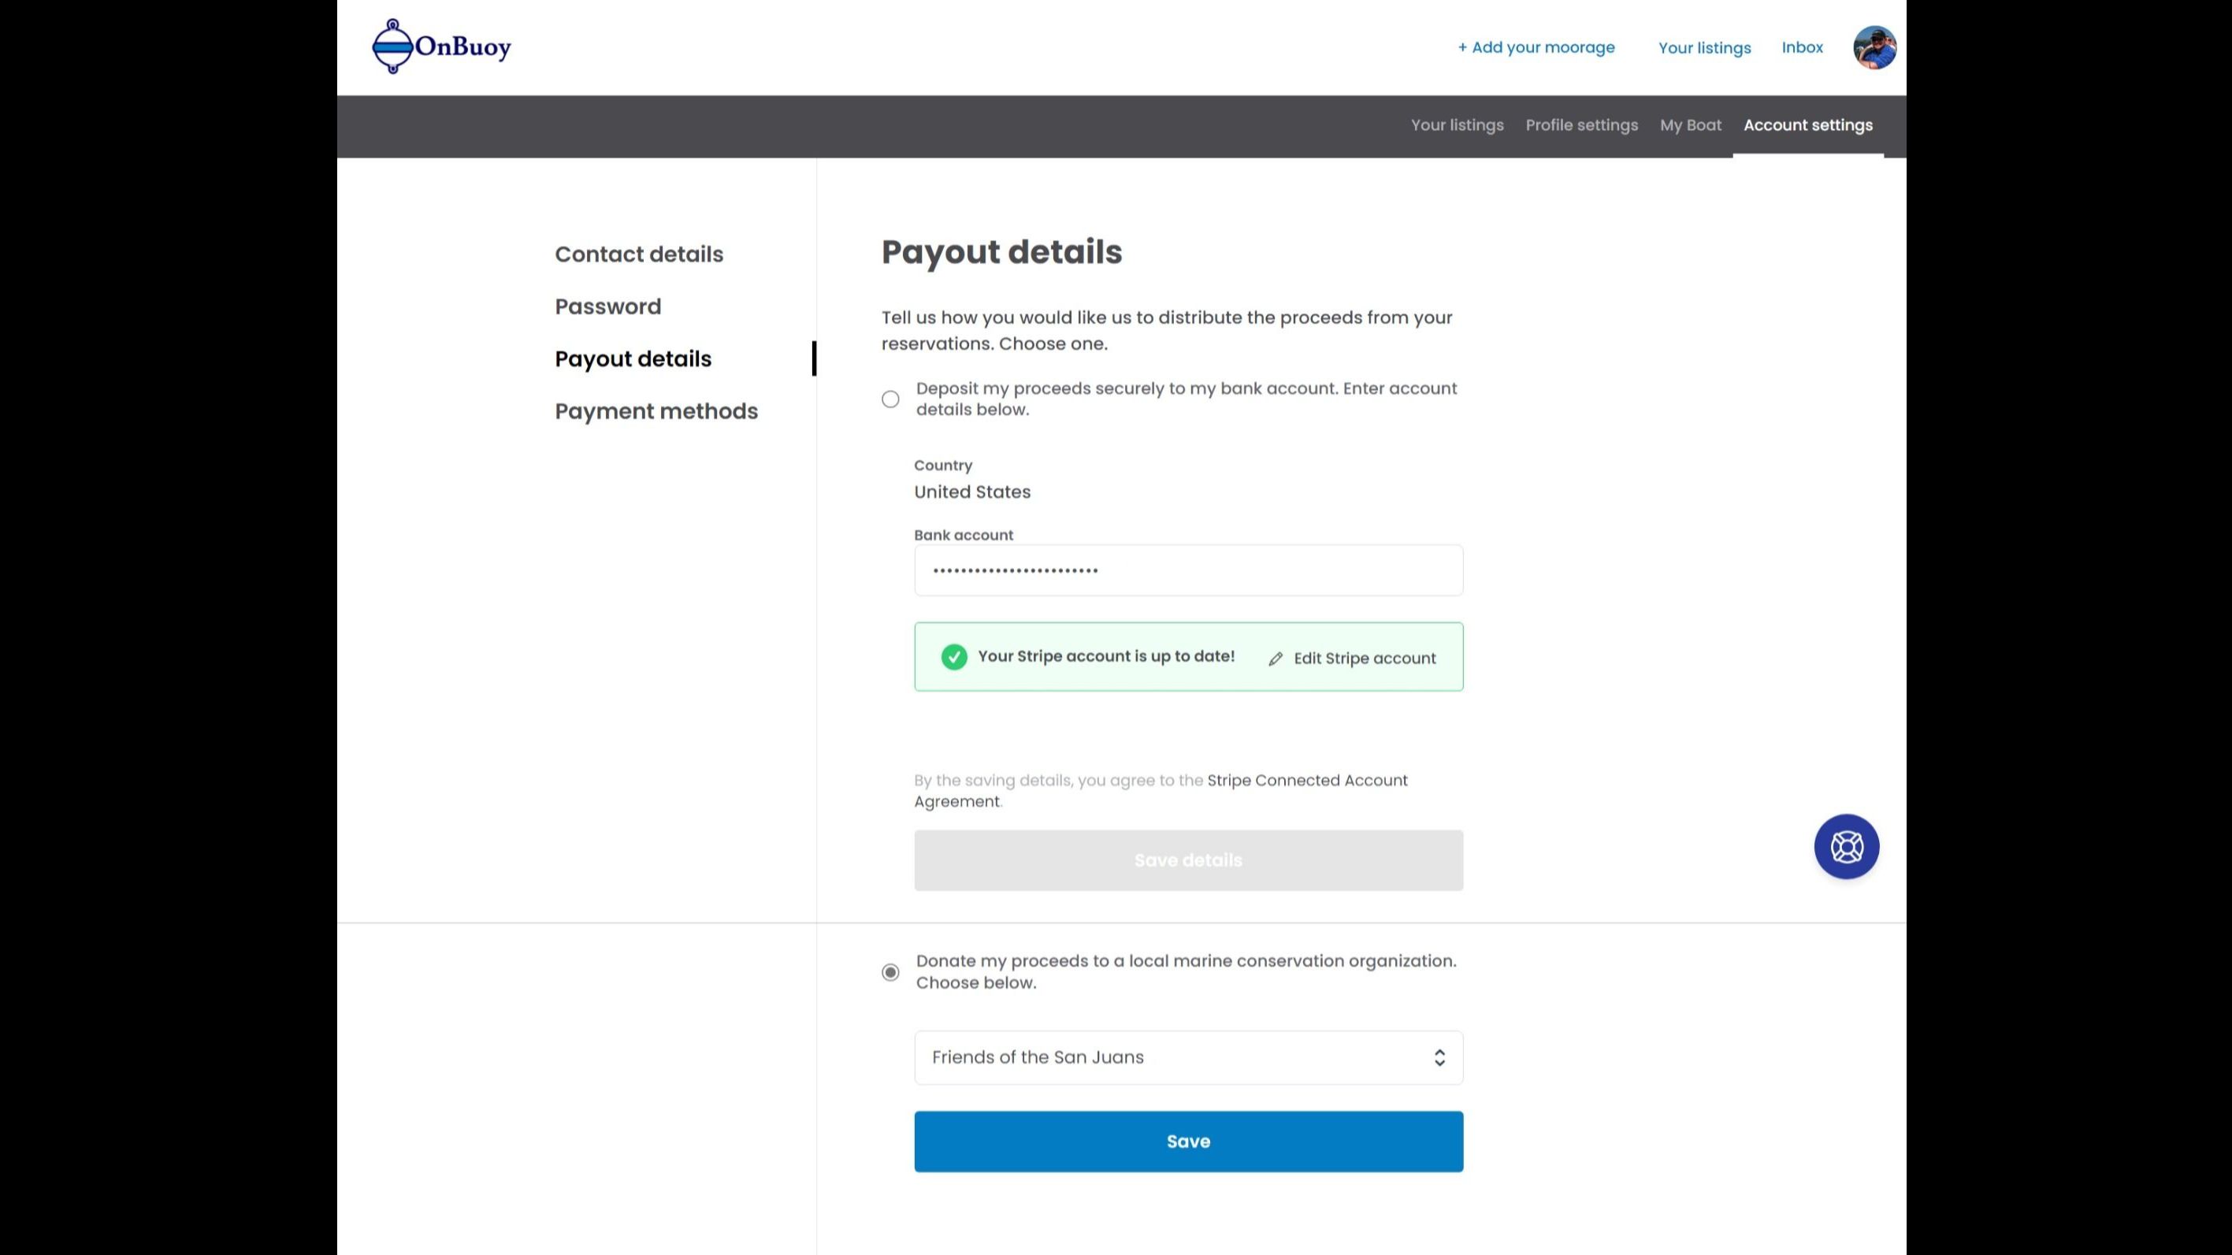Click Add your moorage
This screenshot has width=2232, height=1255.
[x=1536, y=46]
